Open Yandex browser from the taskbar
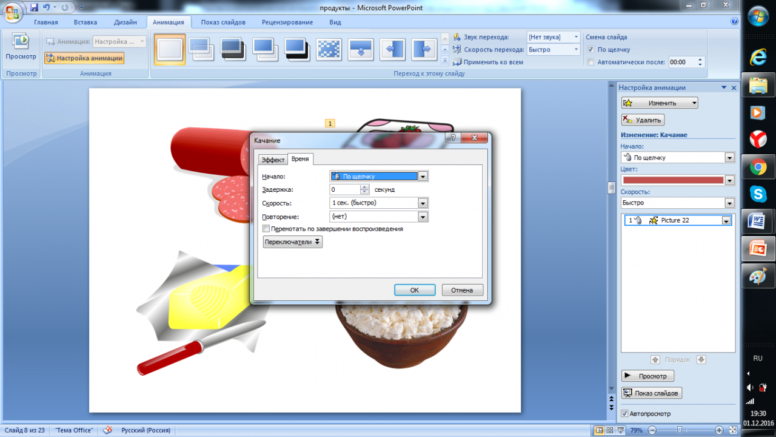Viewport: 776px width, 437px height. point(758,139)
